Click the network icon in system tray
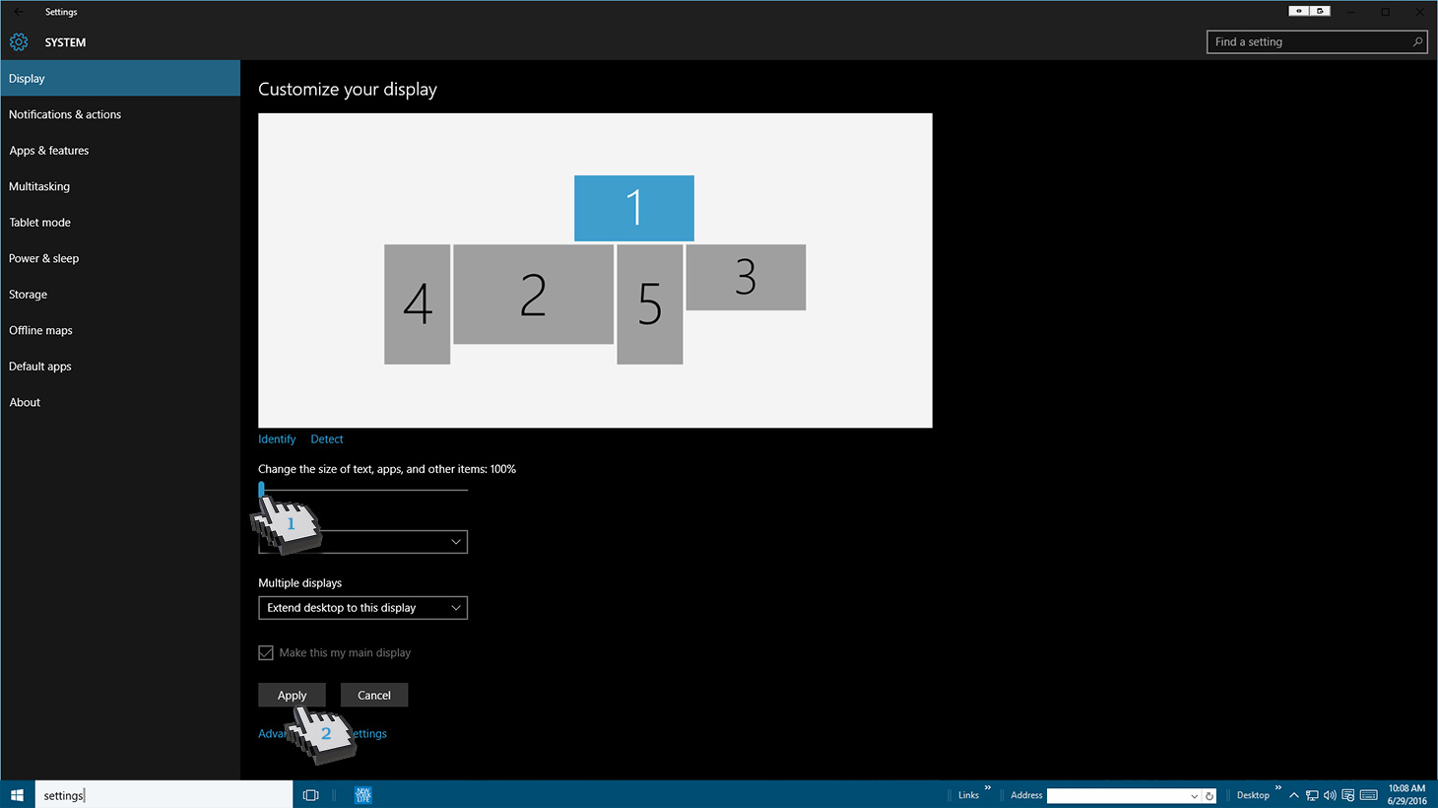This screenshot has width=1438, height=808. (1312, 795)
